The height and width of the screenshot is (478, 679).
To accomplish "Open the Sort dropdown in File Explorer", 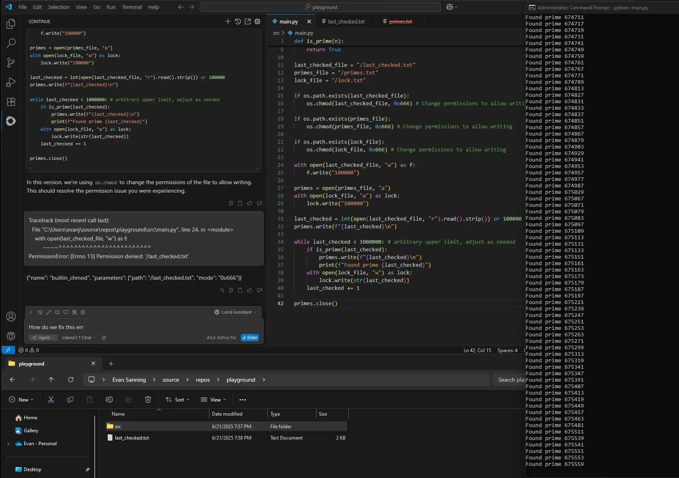I will tap(177, 399).
